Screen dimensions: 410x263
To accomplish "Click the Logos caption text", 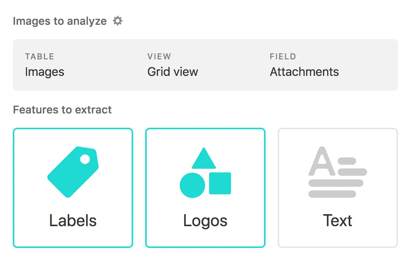I will click(205, 221).
